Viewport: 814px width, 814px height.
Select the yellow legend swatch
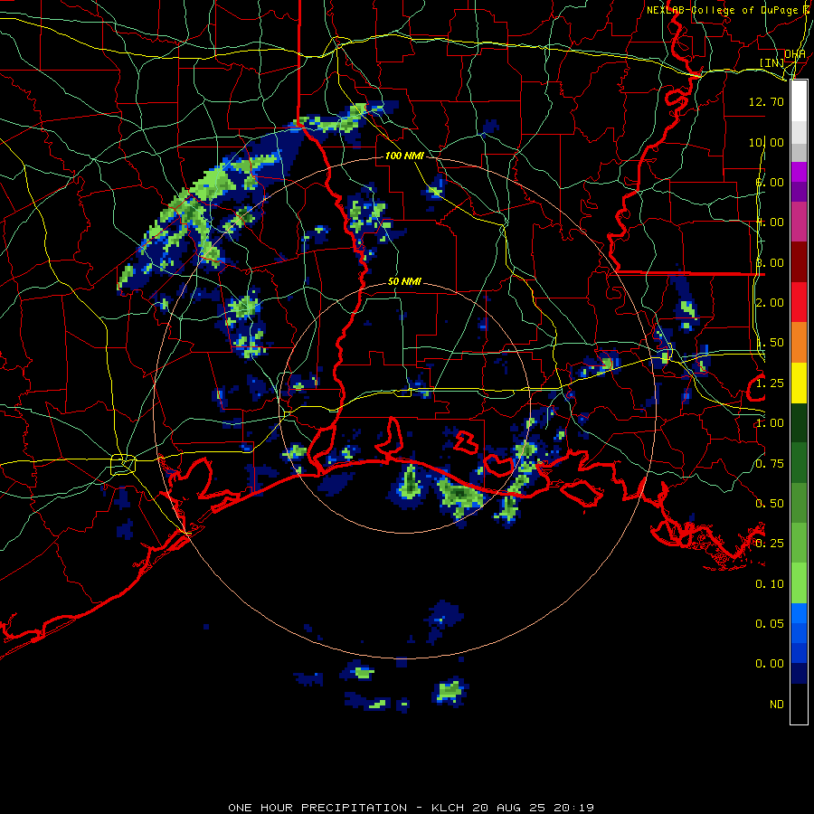click(799, 383)
